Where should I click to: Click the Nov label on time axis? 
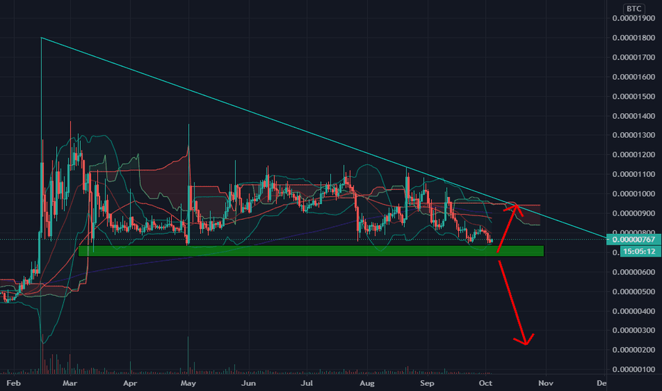[546, 383]
